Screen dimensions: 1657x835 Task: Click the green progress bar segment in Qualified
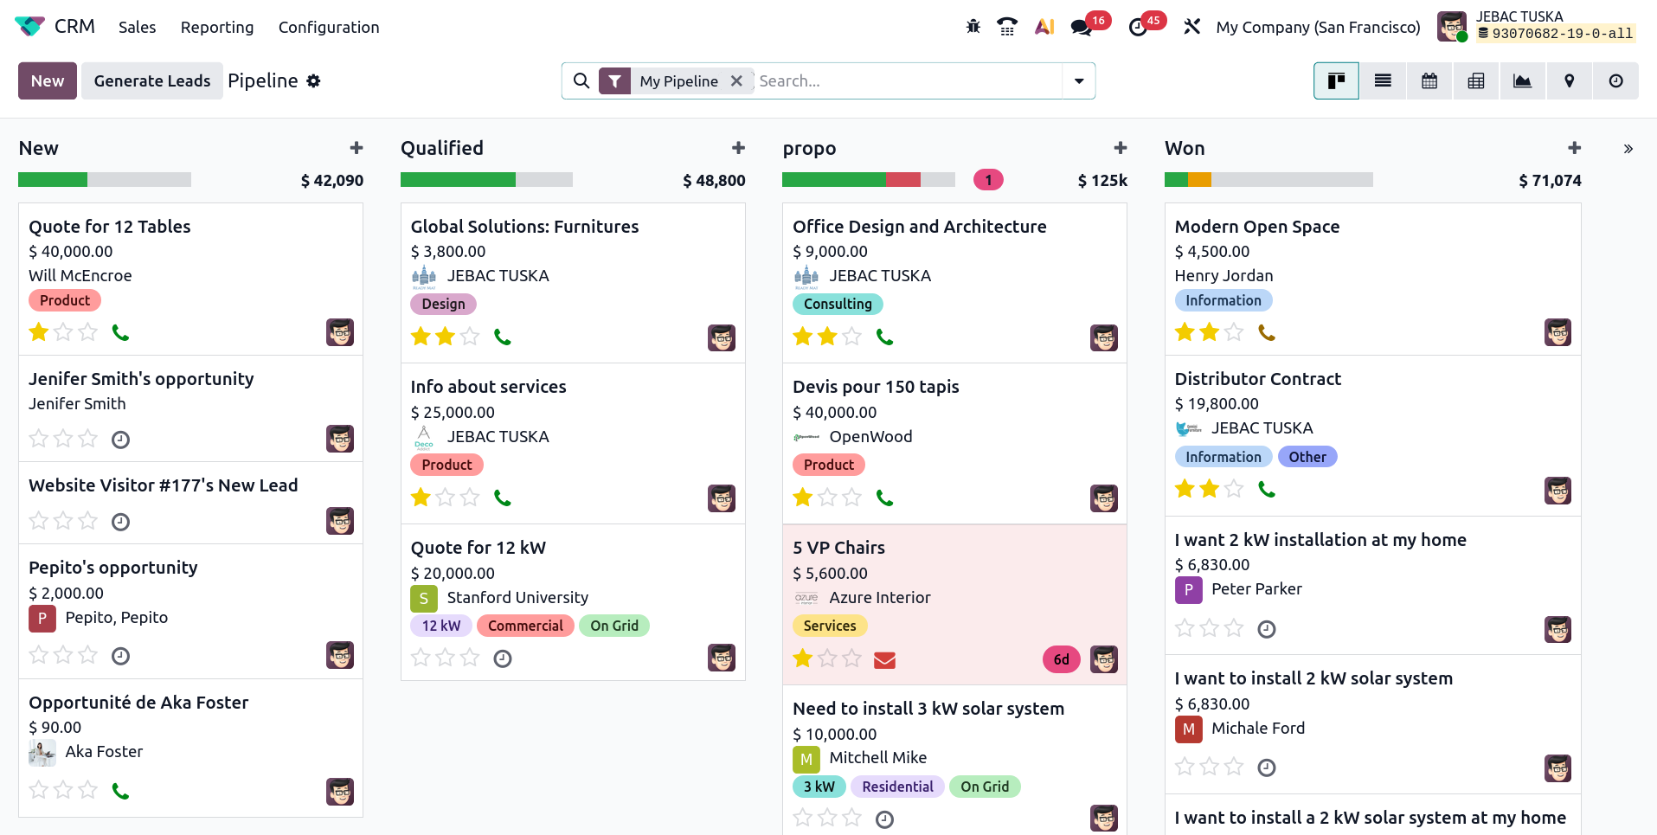(458, 180)
